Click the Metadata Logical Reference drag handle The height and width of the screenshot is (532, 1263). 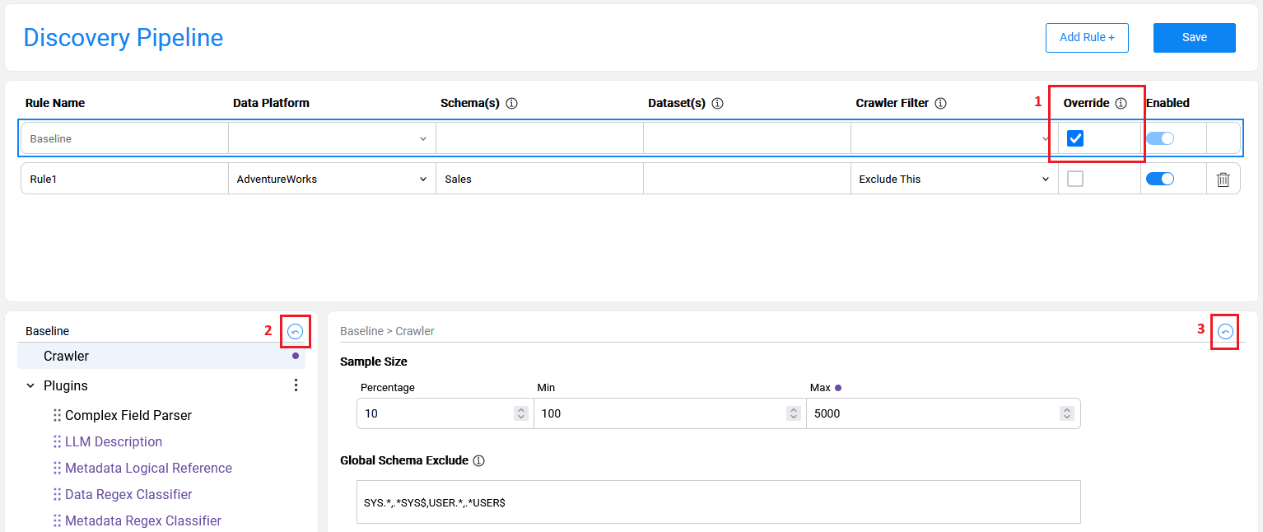coord(58,469)
